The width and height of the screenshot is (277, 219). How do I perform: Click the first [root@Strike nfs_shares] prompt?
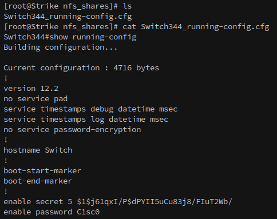pyautogui.click(x=61, y=6)
